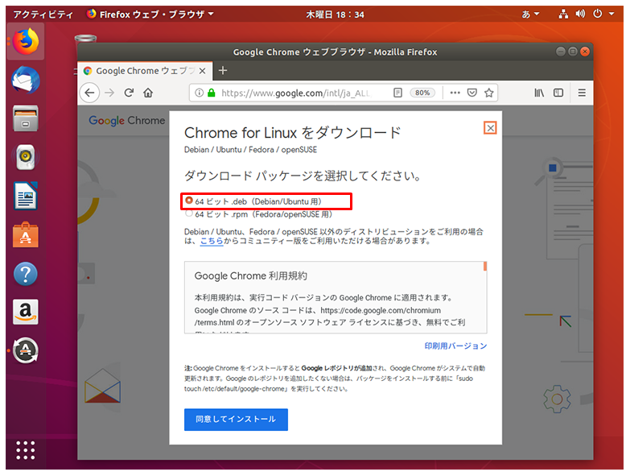Launch Rhythmbox music player from dock
Screen dimensions: 626x472
[26, 157]
